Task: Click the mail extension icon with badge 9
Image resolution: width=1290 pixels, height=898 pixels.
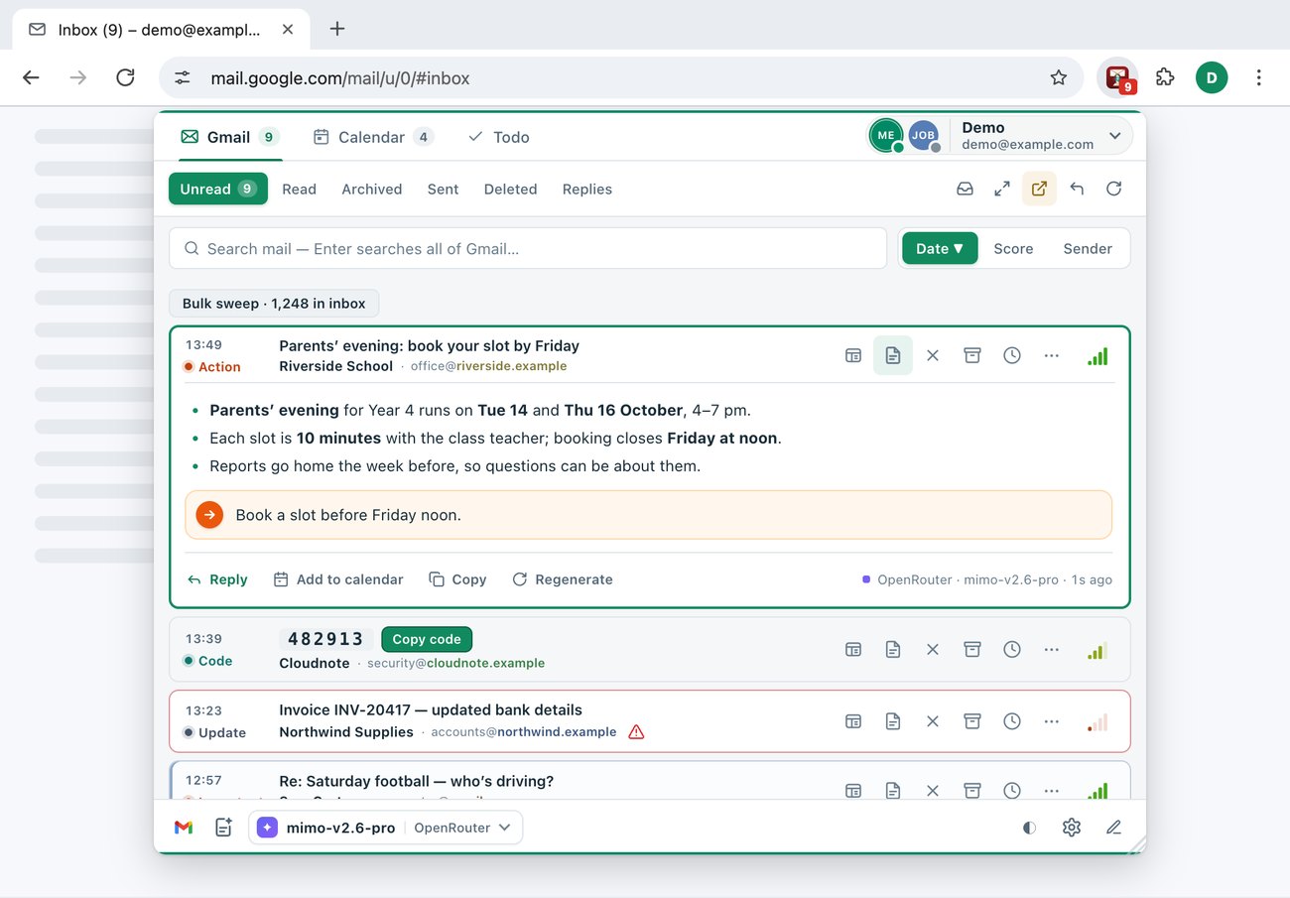Action: 1118,77
